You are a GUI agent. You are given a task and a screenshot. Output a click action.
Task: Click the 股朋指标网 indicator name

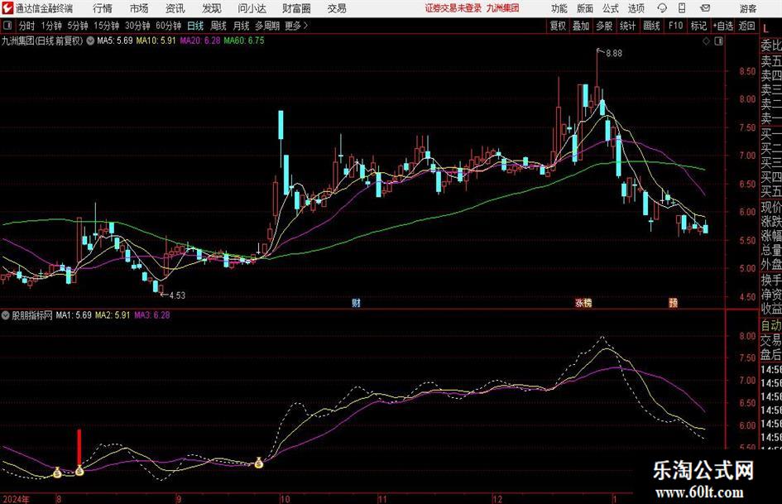tap(32, 315)
